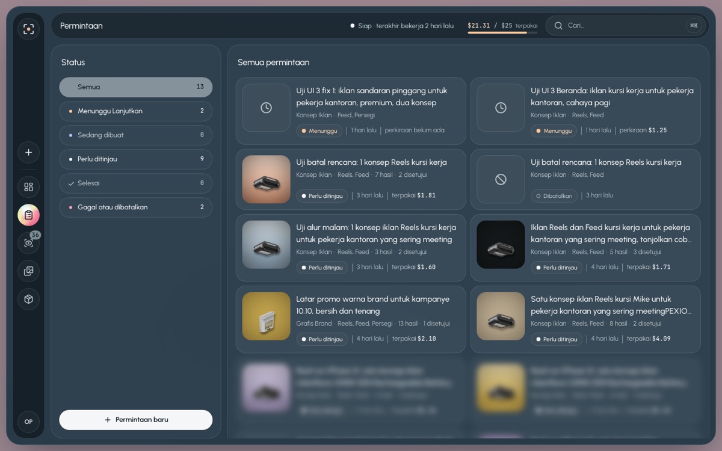This screenshot has height=451, width=722.
Task: Click the magnifier search icon
Action: 558,26
